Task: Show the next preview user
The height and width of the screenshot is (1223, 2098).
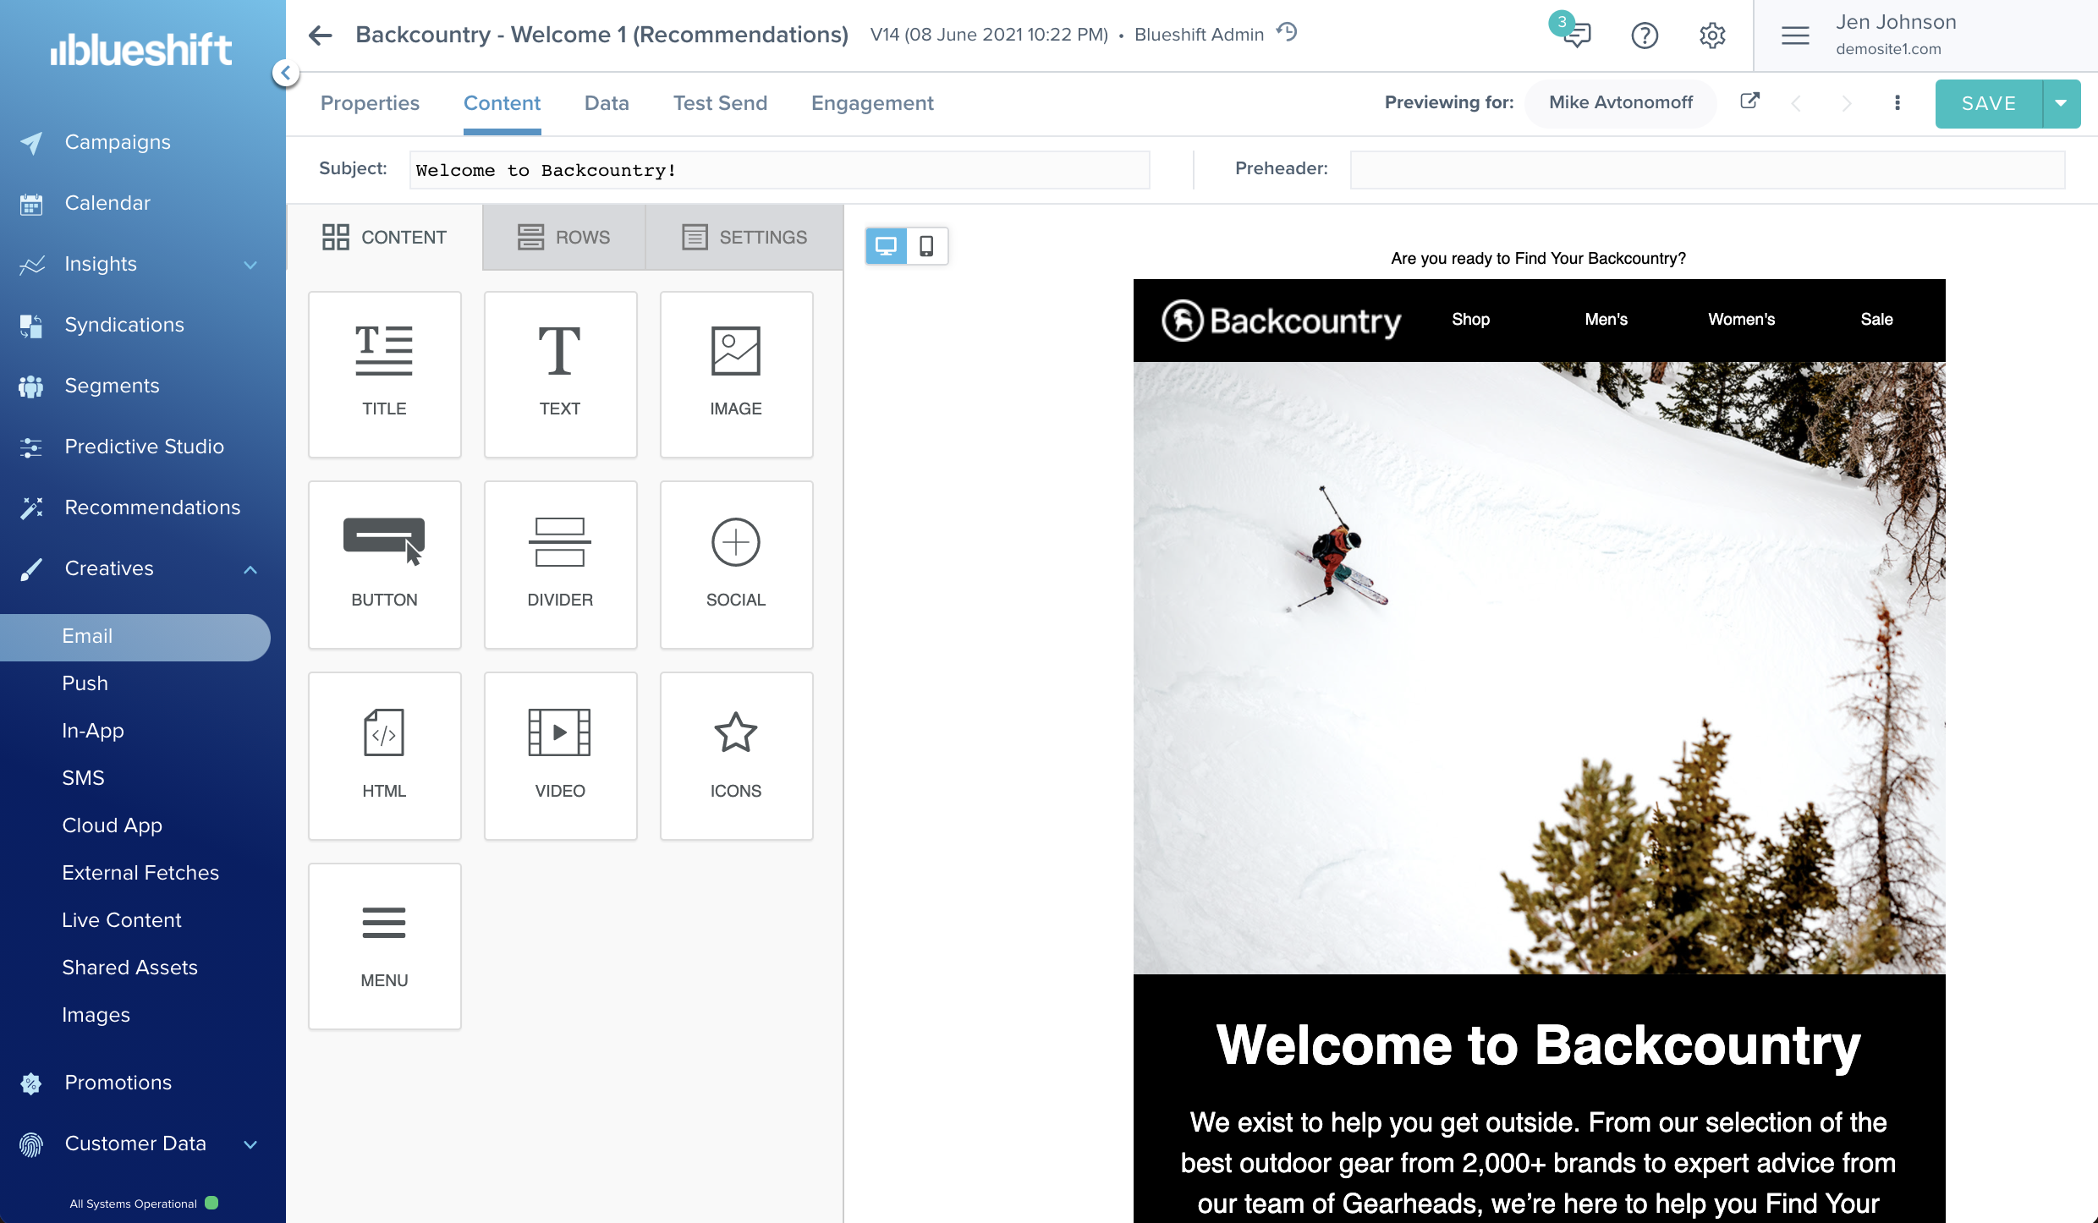Action: point(1847,103)
